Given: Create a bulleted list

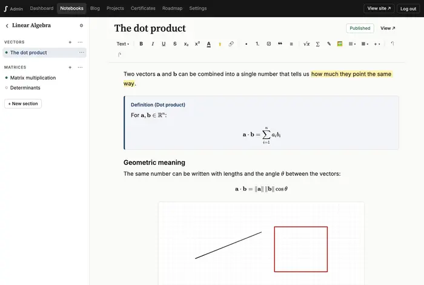Looking at the screenshot, I should coord(246,44).
